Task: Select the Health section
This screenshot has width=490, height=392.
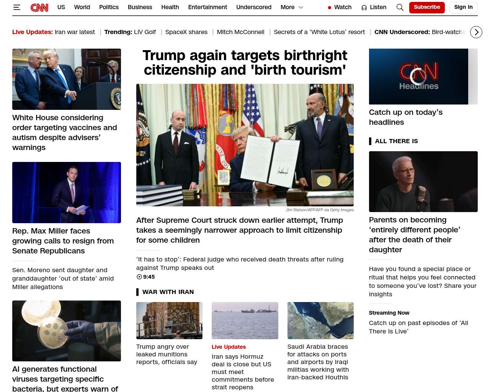Action: point(170,7)
